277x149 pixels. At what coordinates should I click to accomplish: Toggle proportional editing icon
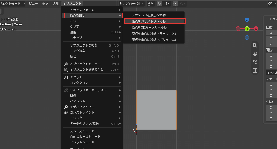[x=175, y=4]
